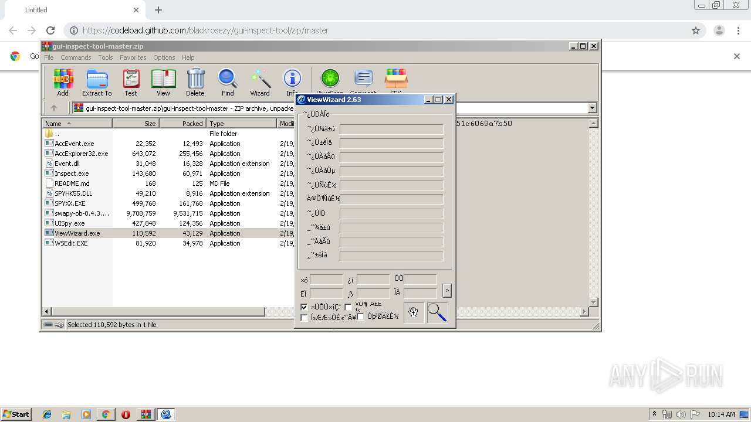Image resolution: width=751 pixels, height=422 pixels.
Task: Click the VirusScan green bug icon
Action: coord(330,80)
